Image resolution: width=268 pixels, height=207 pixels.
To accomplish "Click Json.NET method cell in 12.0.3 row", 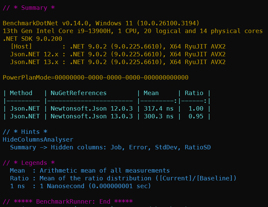I will [x=25, y=109].
